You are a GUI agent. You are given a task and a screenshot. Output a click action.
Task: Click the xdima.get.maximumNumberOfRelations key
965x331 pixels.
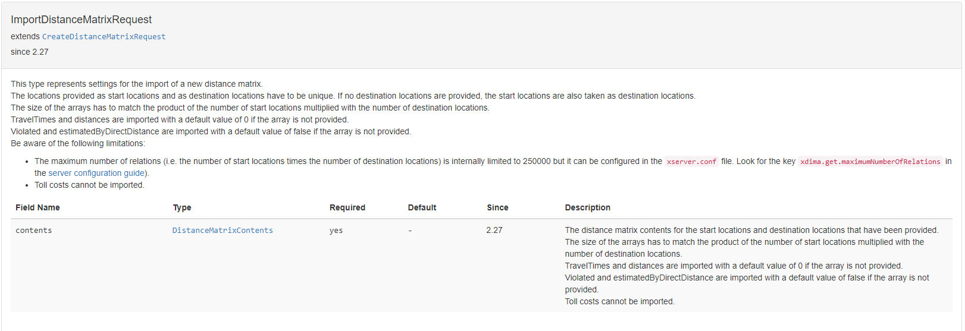click(870, 162)
